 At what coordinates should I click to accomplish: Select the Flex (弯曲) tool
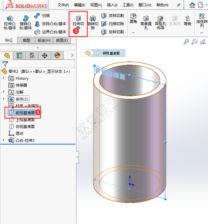[x=187, y=21]
